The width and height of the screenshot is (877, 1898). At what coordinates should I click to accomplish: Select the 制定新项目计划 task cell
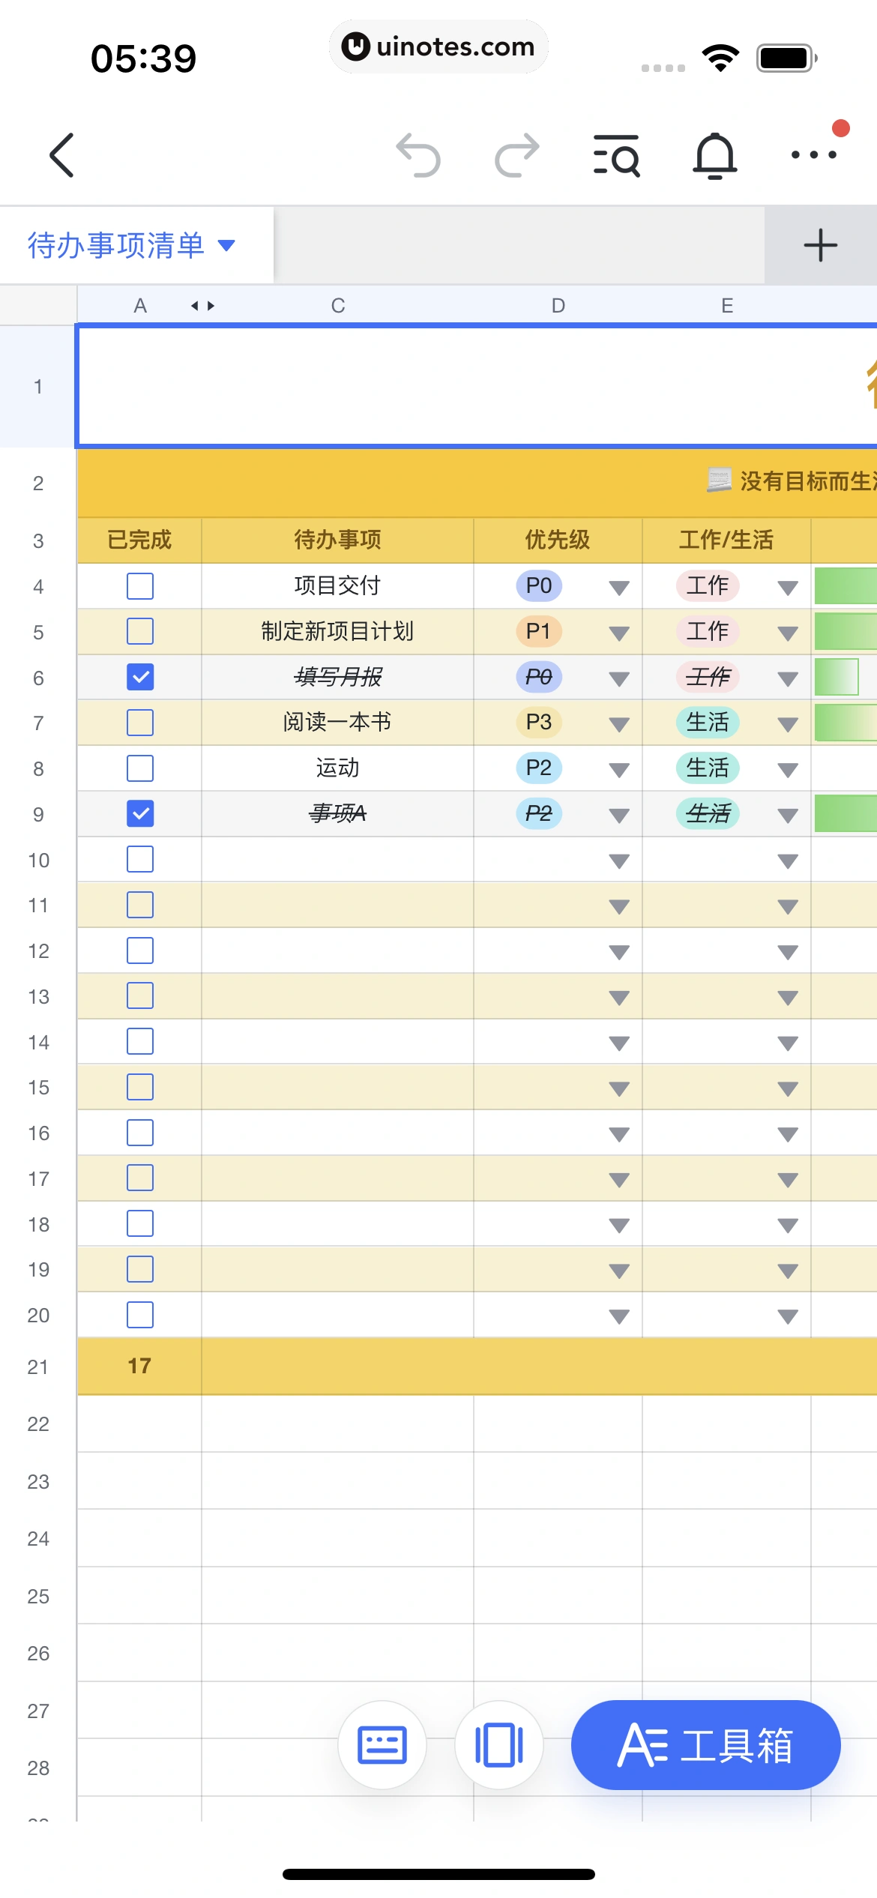(x=337, y=631)
